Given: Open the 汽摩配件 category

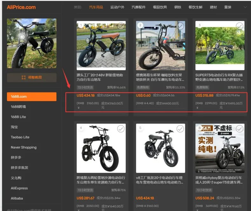Looking at the screenshot, I should [139, 7].
